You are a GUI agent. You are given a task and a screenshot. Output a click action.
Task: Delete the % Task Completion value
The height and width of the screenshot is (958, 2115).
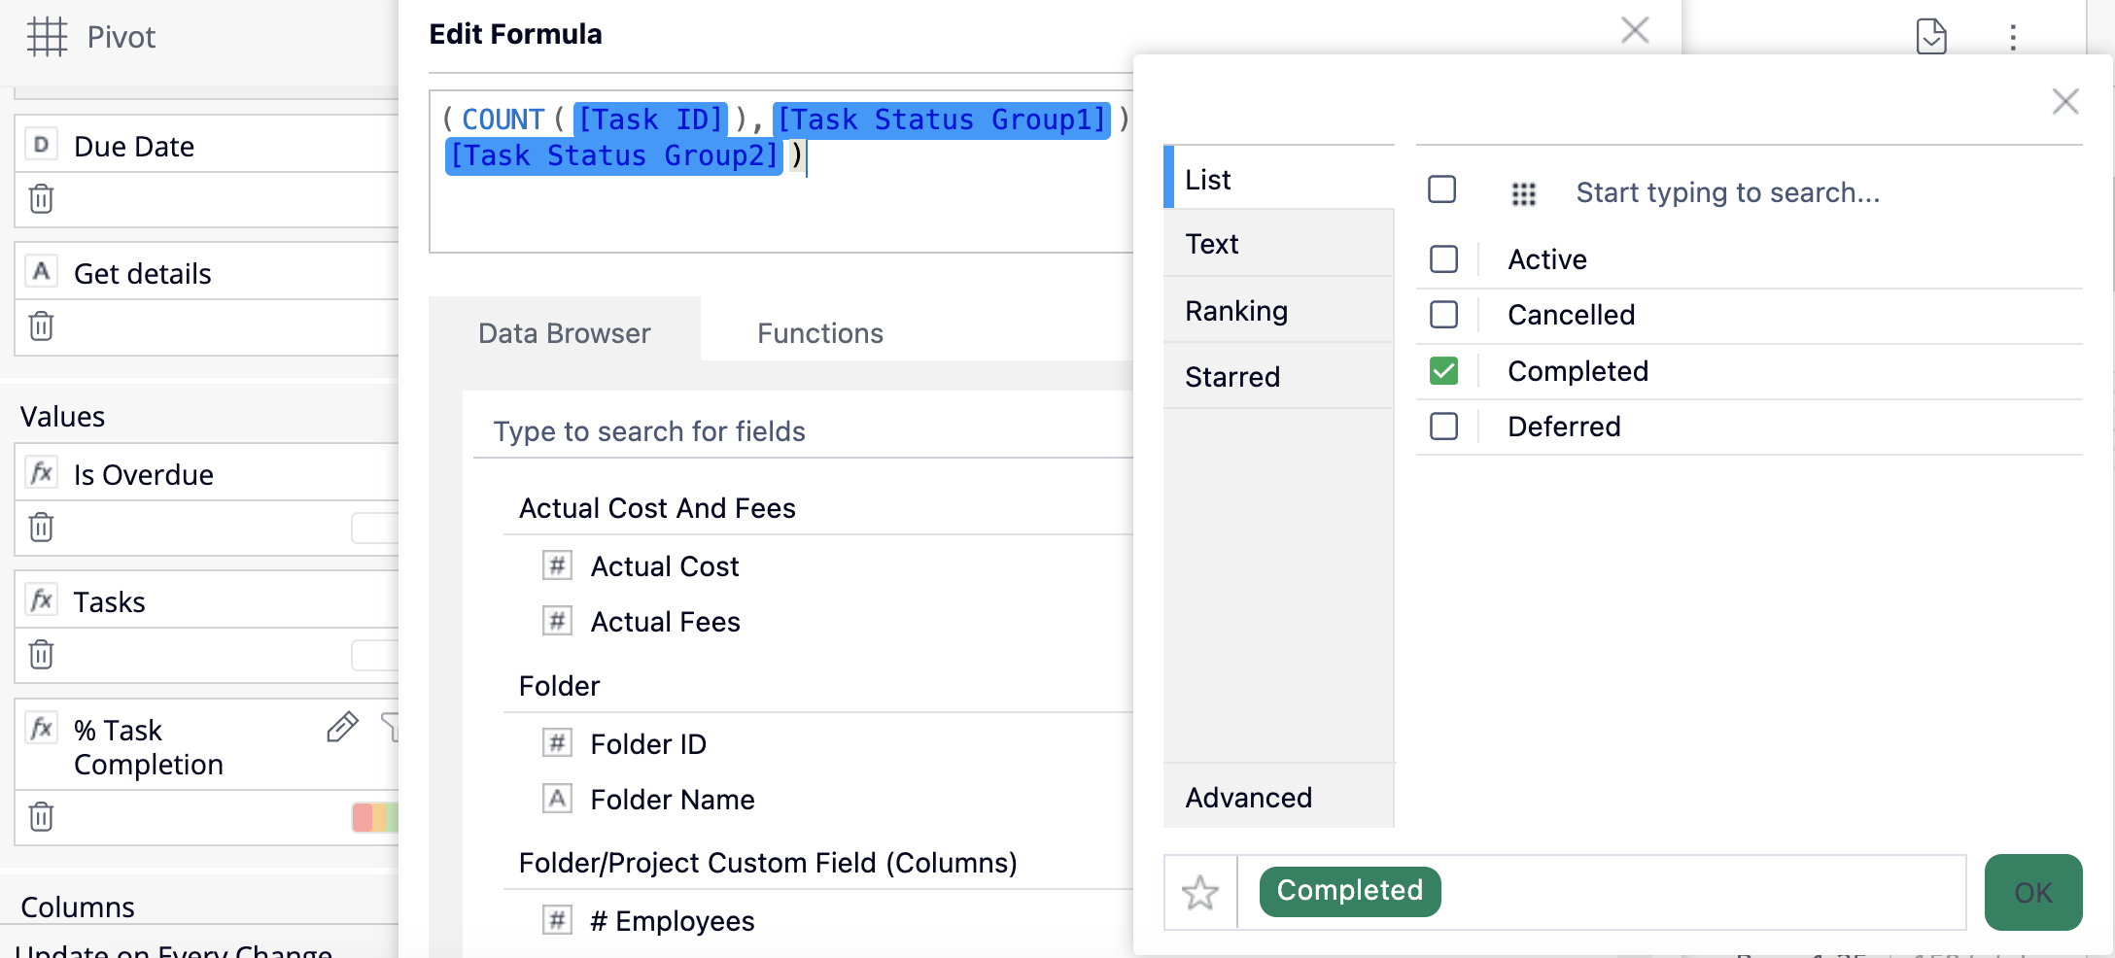click(x=41, y=817)
